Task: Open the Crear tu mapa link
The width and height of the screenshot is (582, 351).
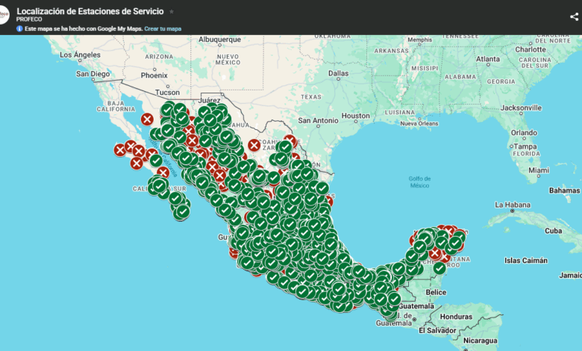Action: [x=163, y=28]
